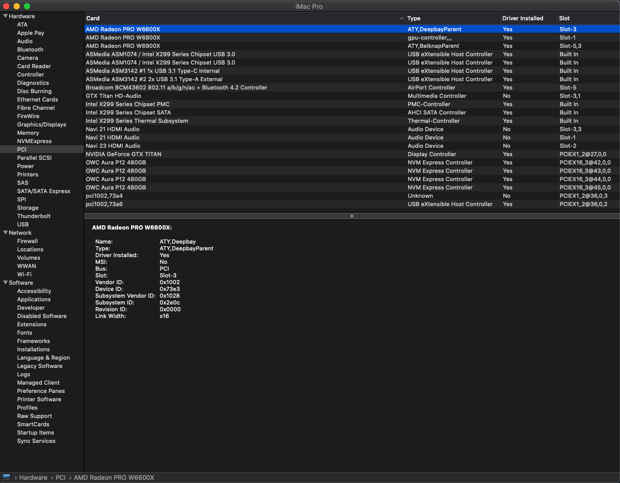Select Intel X299 Series Chipset PMC row
Image resolution: width=620 pixels, height=483 pixels.
click(352, 104)
